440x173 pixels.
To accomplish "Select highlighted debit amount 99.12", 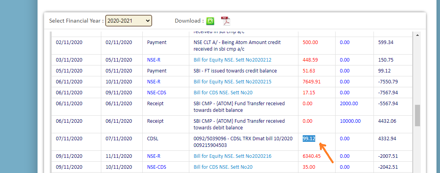I will 309,139.
